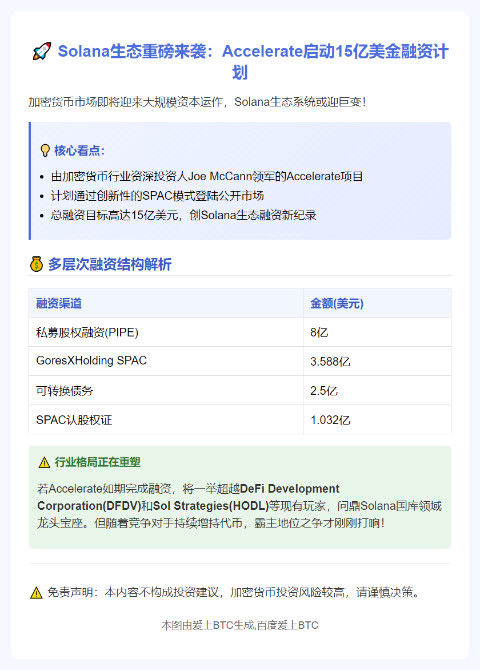
Task: Click bullet 总融资目标高达15亿美元
Action: (183, 215)
